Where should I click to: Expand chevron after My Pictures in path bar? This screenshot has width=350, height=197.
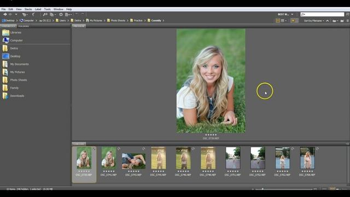(x=104, y=21)
